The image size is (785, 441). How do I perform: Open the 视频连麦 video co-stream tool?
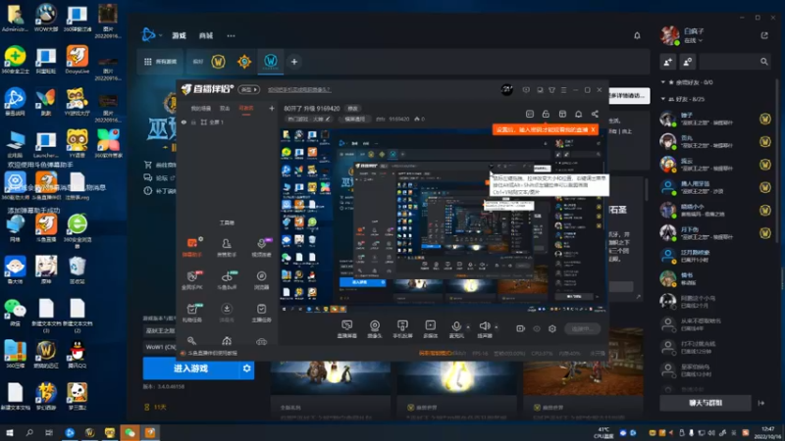click(261, 247)
